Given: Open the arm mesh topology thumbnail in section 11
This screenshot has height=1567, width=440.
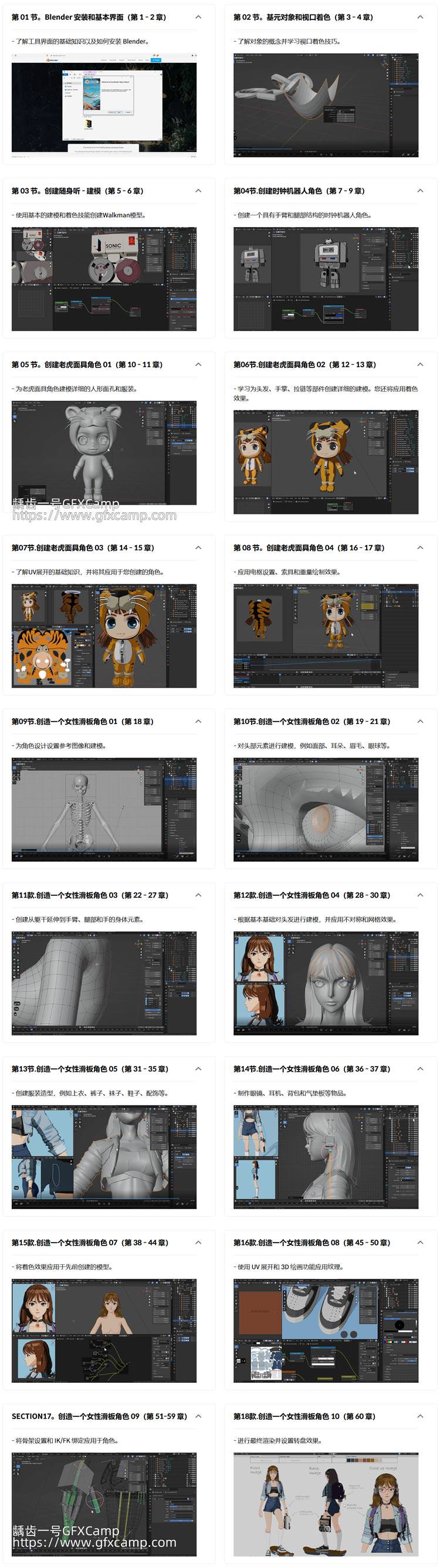Looking at the screenshot, I should click(x=104, y=984).
